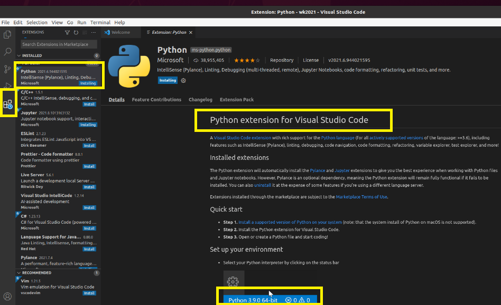Image resolution: width=501 pixels, height=305 pixels.
Task: Follow the Jupyter link in description
Action: tap(342, 170)
